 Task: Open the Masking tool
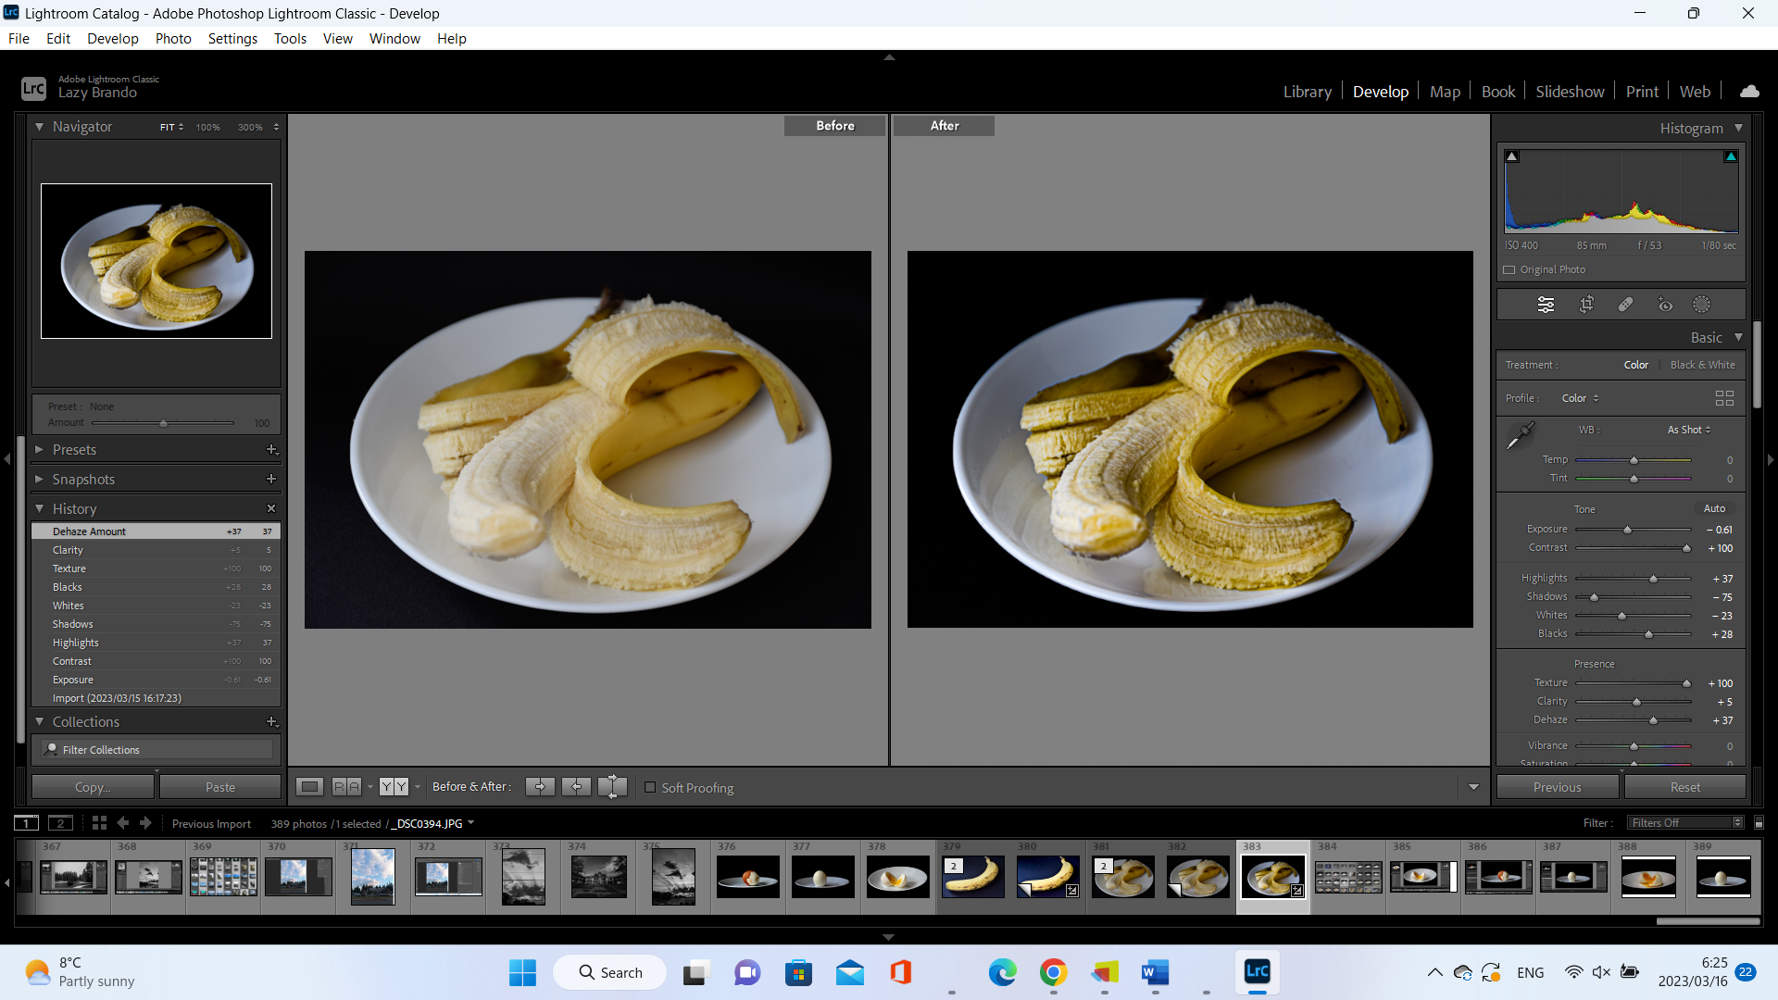click(x=1702, y=305)
